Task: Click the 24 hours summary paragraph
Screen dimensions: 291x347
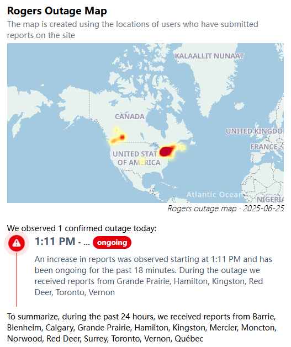Action: [142, 328]
